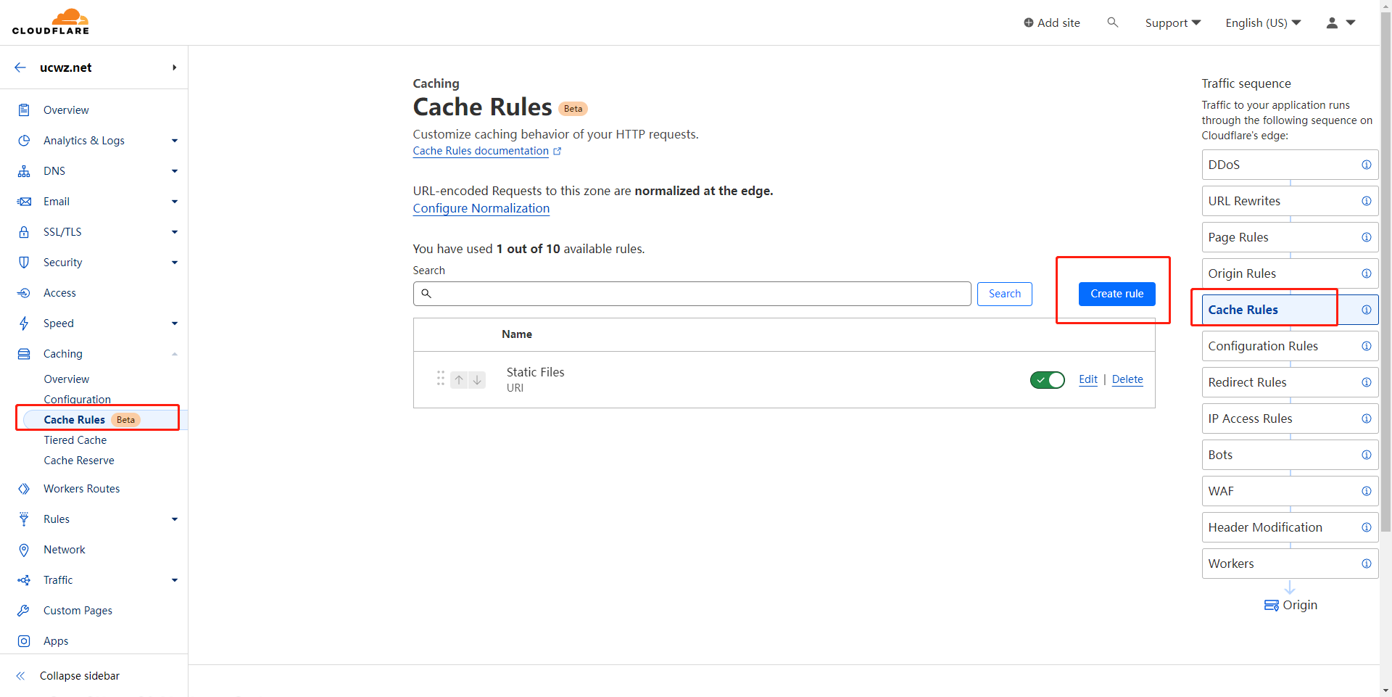Open Caching Configuration submenu item
This screenshot has width=1392, height=697.
(78, 400)
